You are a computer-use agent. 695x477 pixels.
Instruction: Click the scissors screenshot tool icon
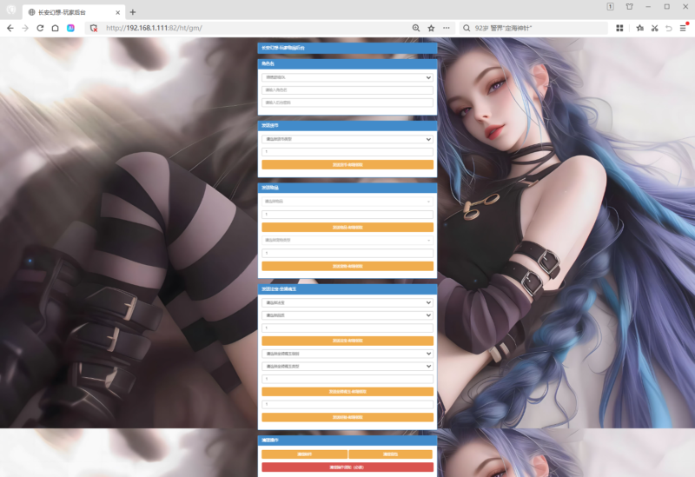(655, 28)
